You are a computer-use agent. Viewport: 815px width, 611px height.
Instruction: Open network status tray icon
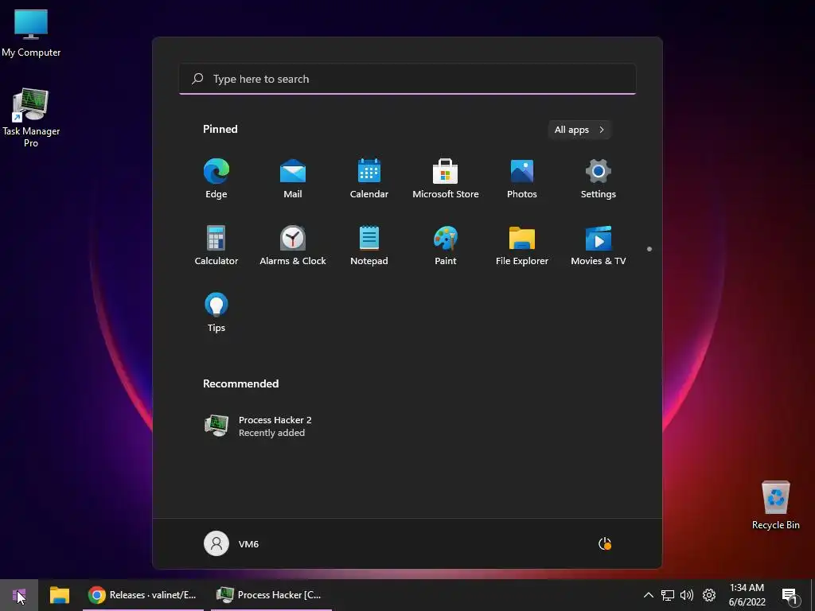point(668,595)
